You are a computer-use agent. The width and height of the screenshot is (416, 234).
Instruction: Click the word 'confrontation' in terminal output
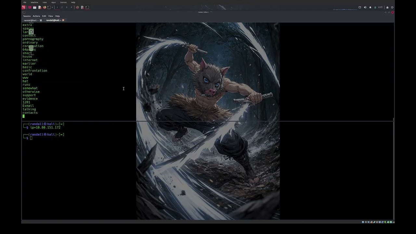pos(35,71)
